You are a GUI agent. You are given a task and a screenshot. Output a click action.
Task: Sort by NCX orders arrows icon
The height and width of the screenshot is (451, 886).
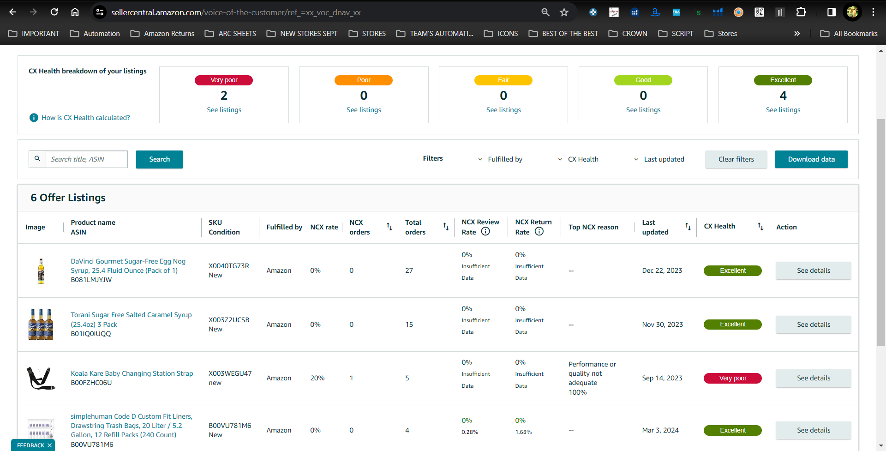(x=389, y=227)
